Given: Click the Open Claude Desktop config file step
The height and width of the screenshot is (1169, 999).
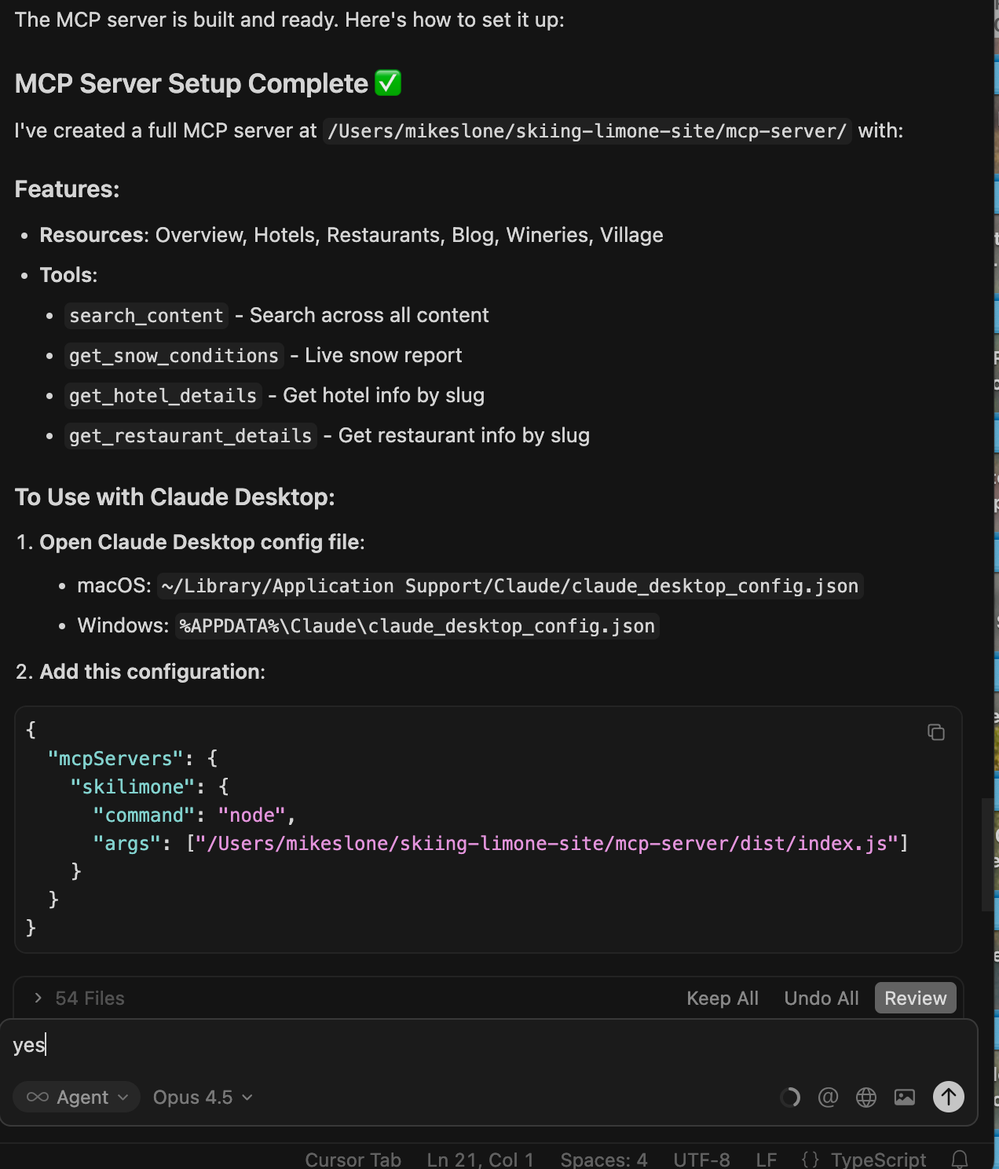Looking at the screenshot, I should click(x=202, y=542).
